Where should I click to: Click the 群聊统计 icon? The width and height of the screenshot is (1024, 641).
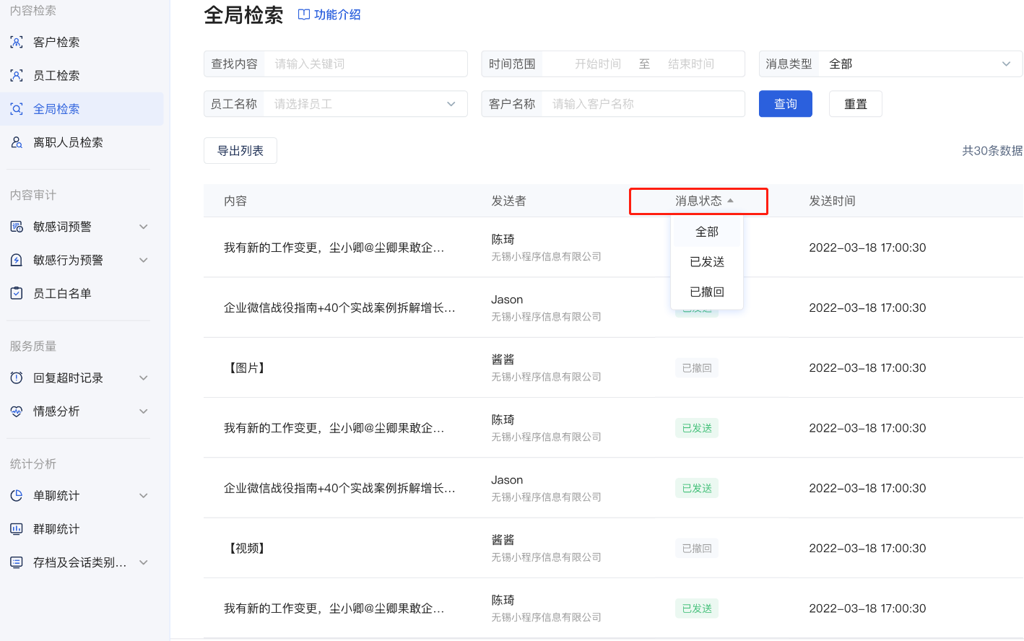coord(17,528)
